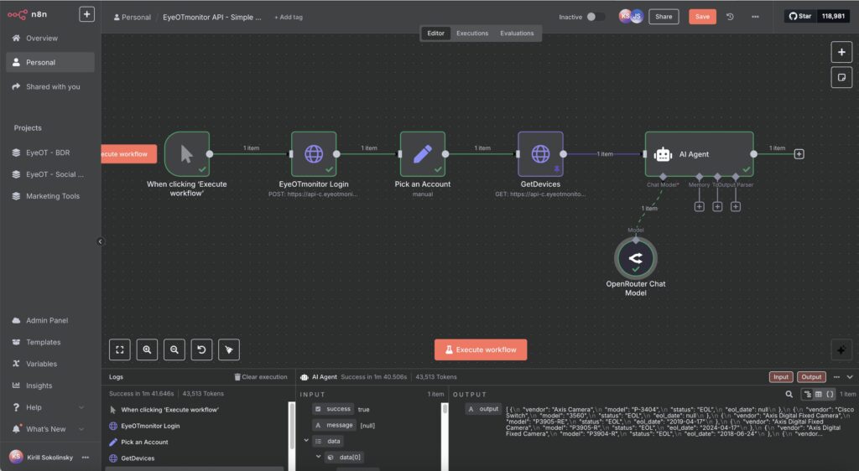Screen dimensions: 859x471
Task: Select the AI Agent node
Action: [x=699, y=154]
